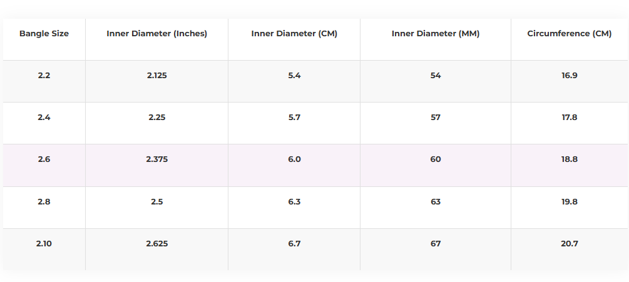The height and width of the screenshot is (282, 629).
Task: Select the Inner Diameter (CM) header
Action: click(294, 34)
